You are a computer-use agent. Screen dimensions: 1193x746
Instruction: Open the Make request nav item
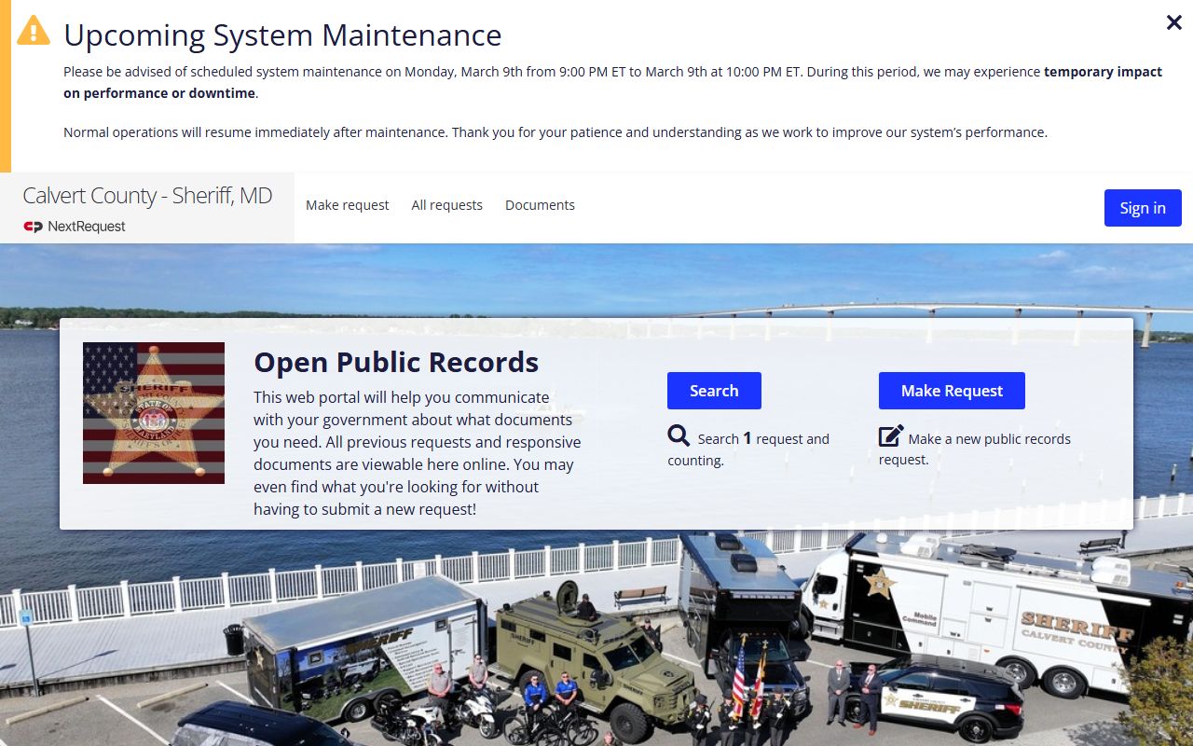pos(348,205)
